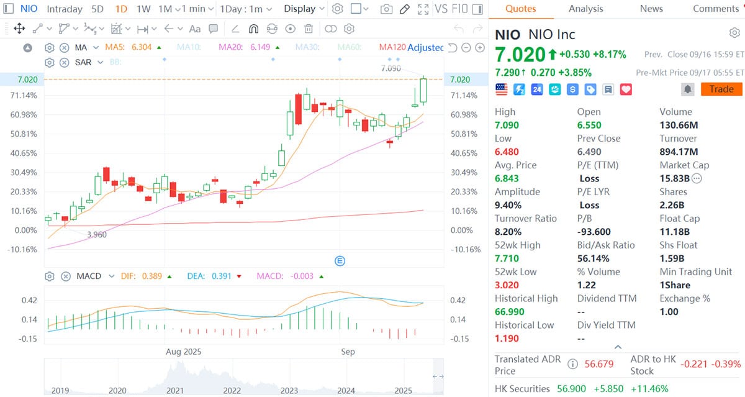Open the heart favorites icon on the quote panel
745x397 pixels.
coord(625,89)
